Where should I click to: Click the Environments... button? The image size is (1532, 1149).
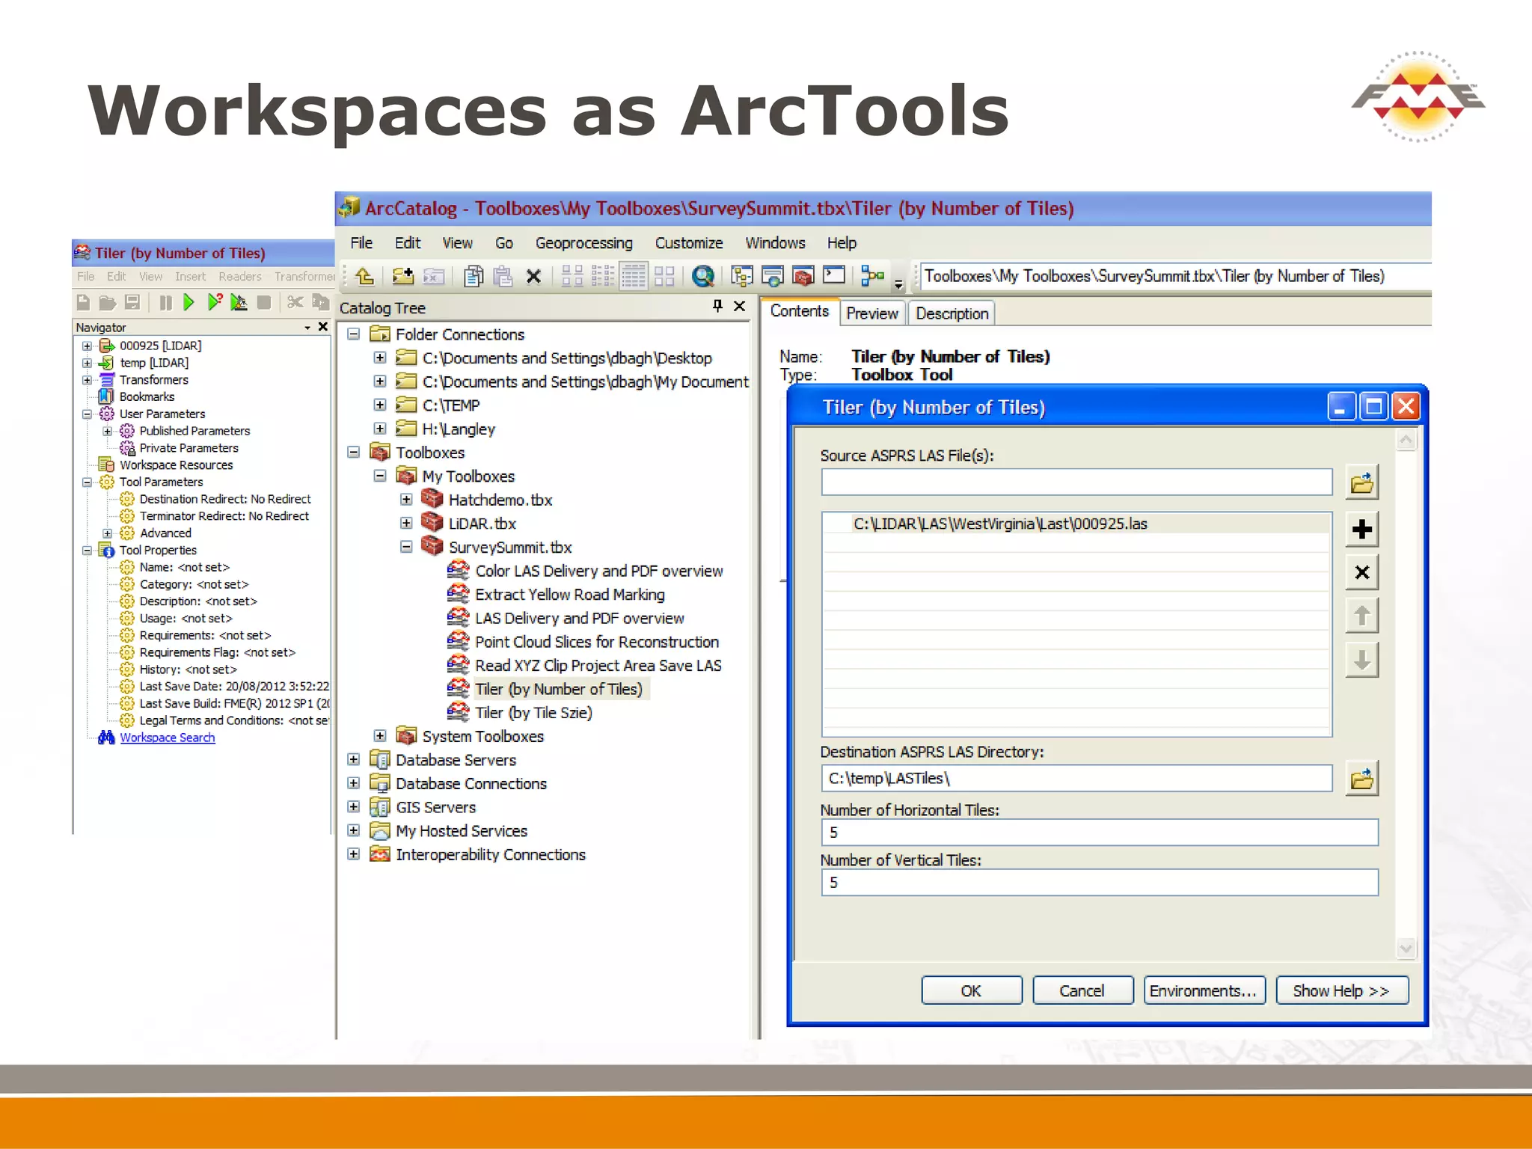coord(1204,990)
